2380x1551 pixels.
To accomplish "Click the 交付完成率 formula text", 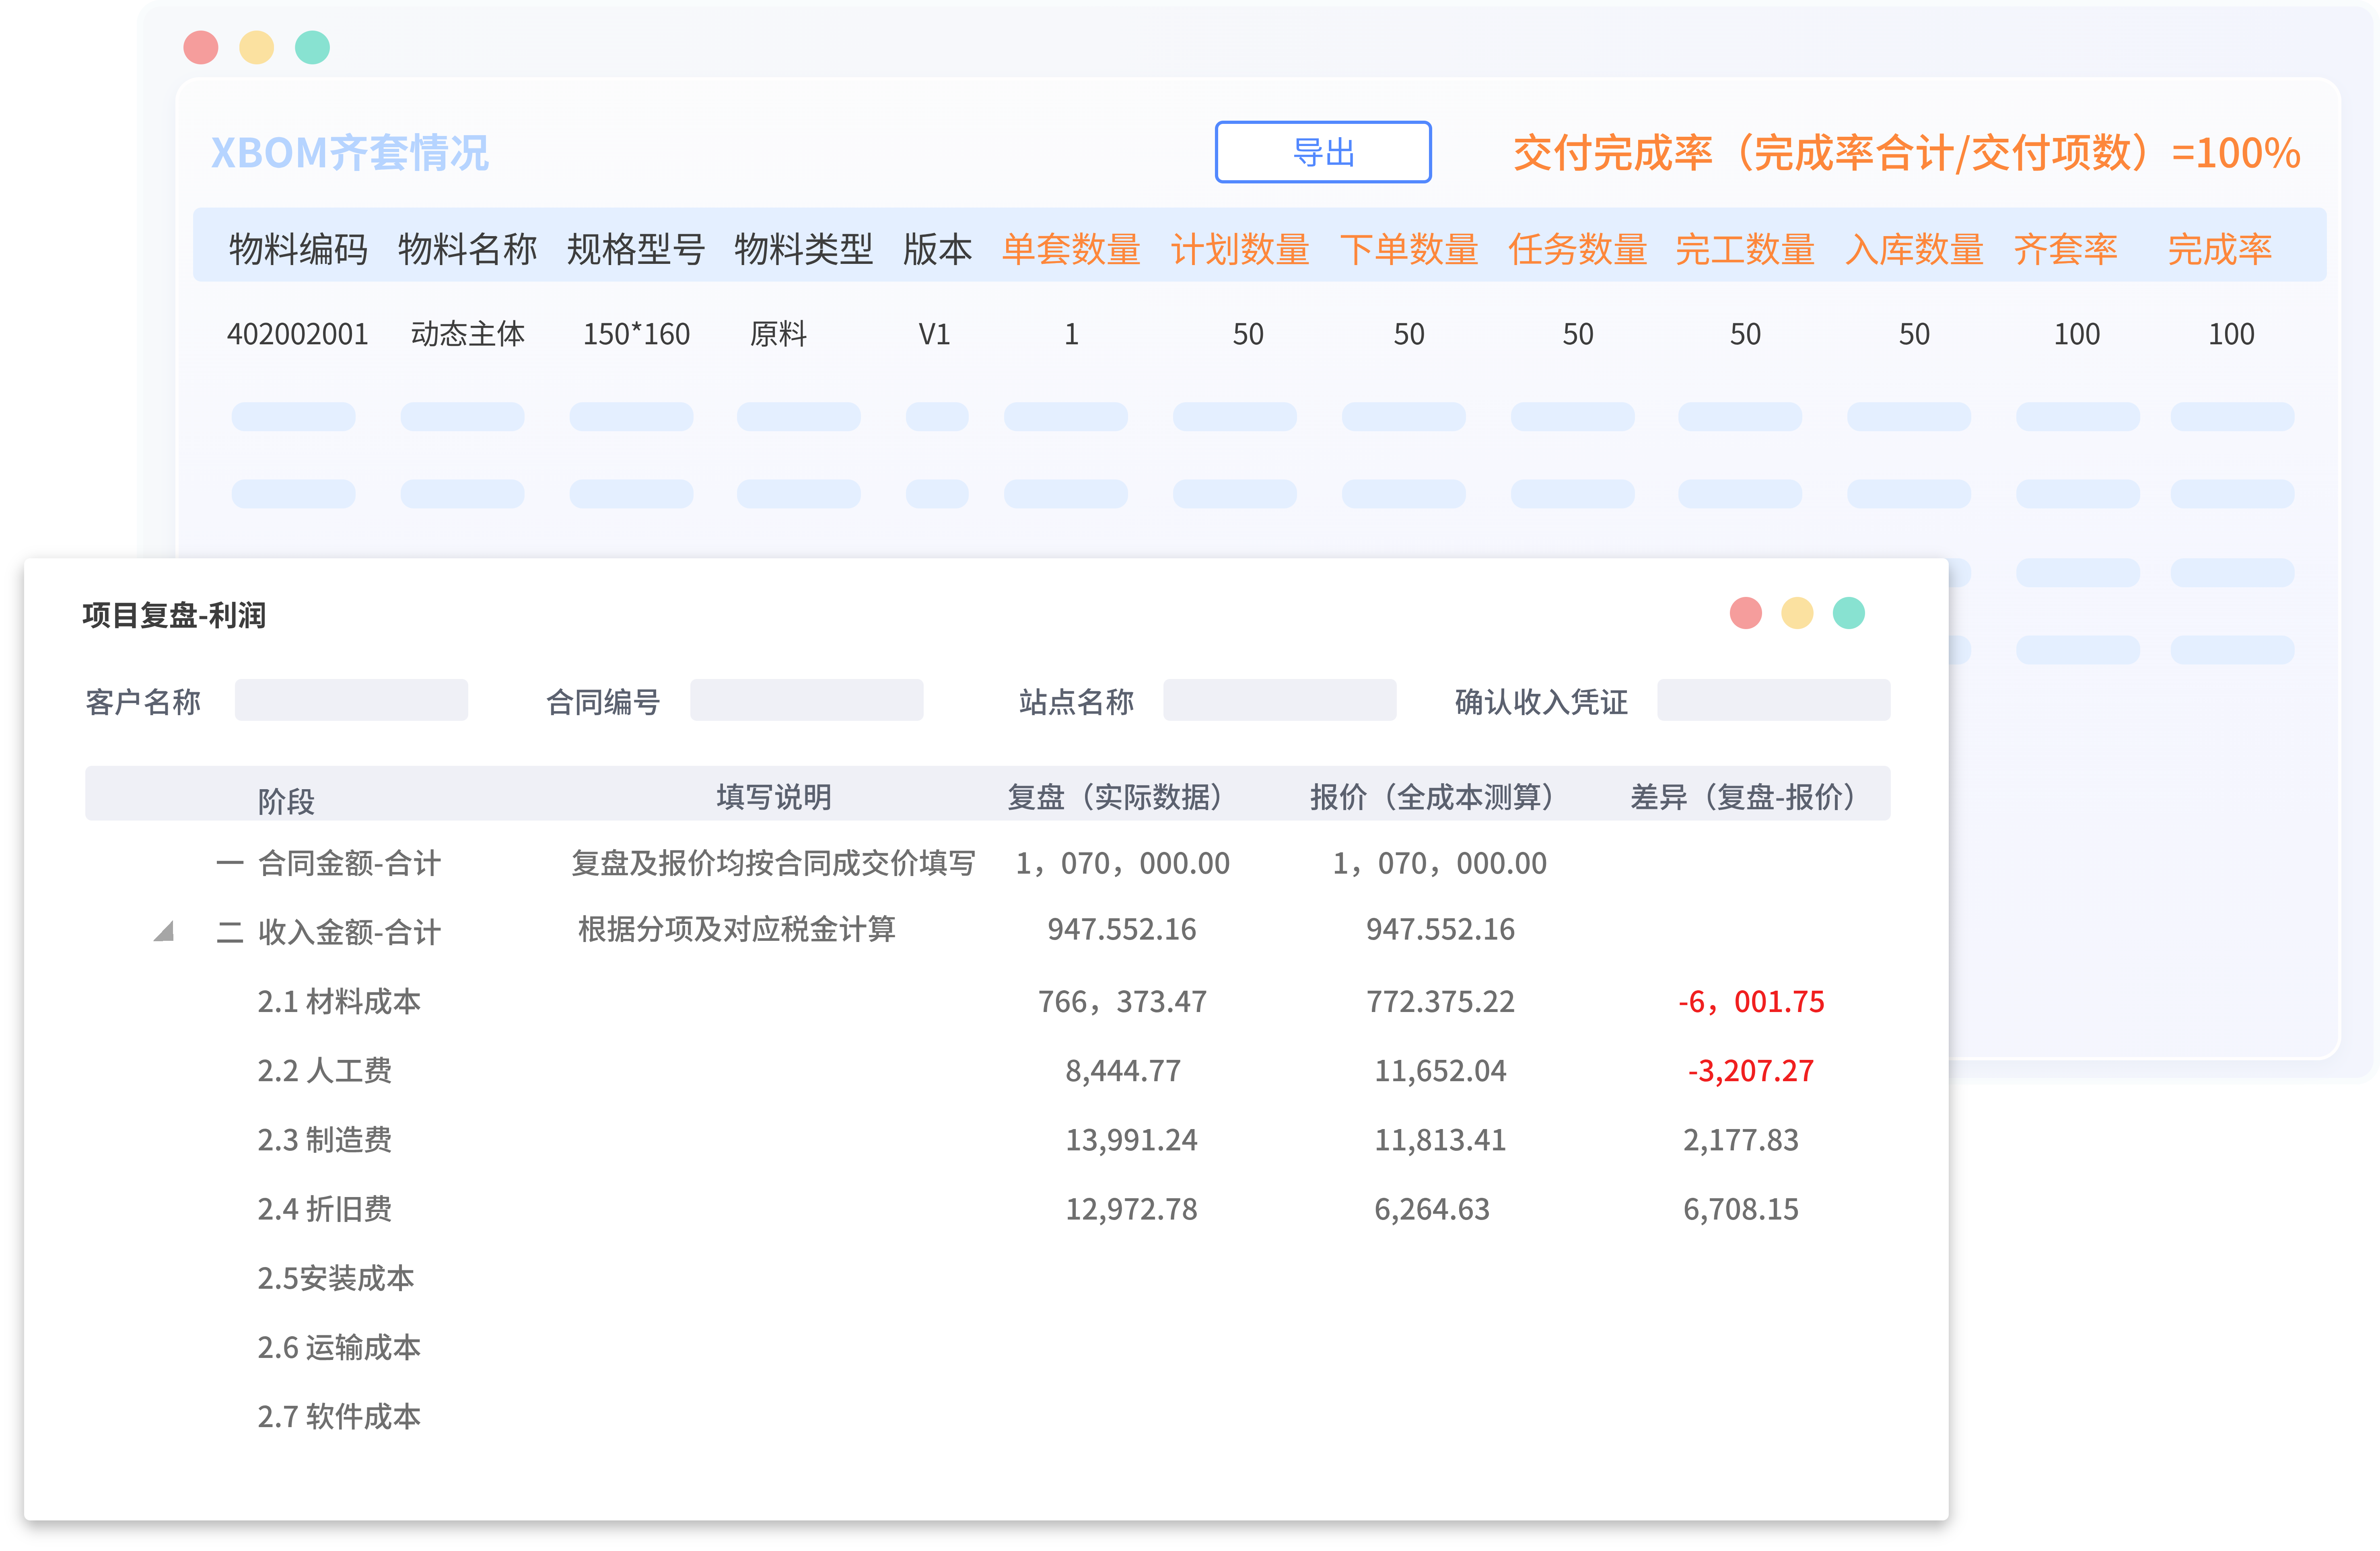I will point(1906,153).
